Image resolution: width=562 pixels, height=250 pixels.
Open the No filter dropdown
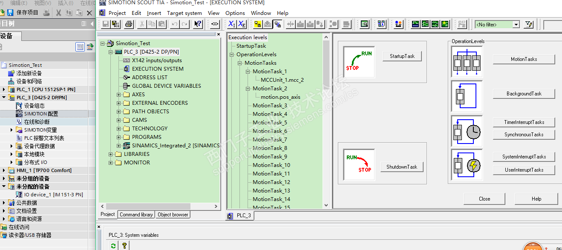point(516,25)
